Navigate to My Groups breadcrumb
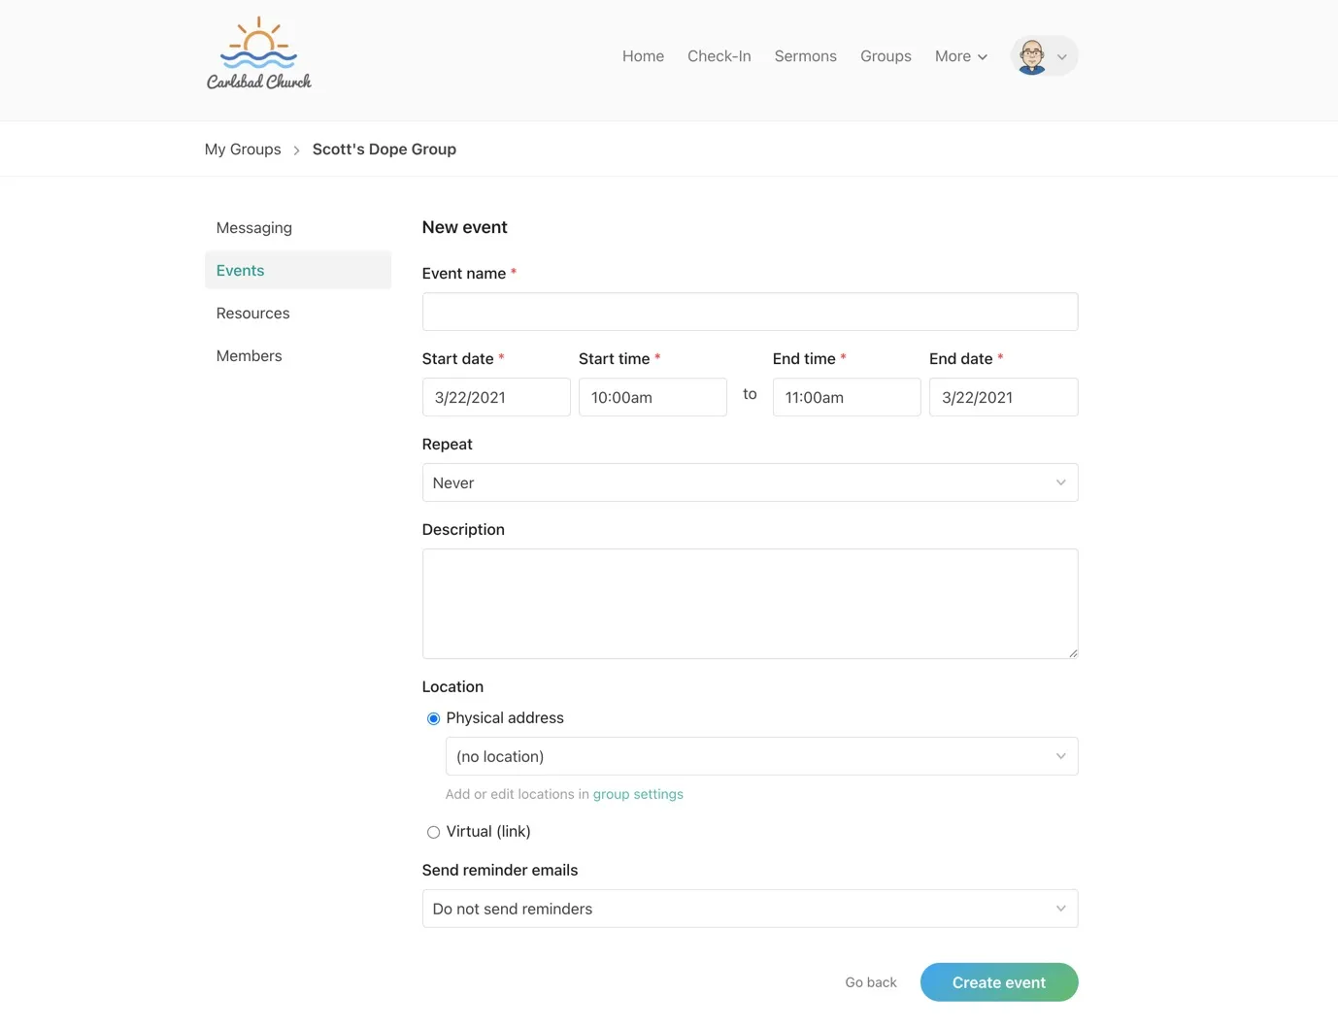Screen dimensions: 1338x1028 point(243,149)
